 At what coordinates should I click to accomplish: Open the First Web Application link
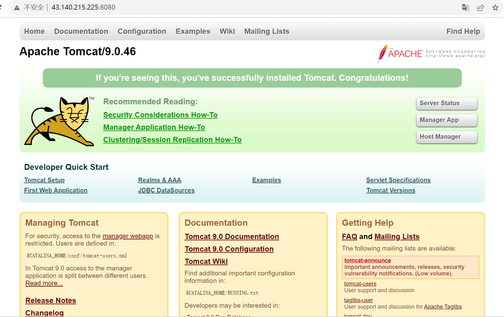56,190
